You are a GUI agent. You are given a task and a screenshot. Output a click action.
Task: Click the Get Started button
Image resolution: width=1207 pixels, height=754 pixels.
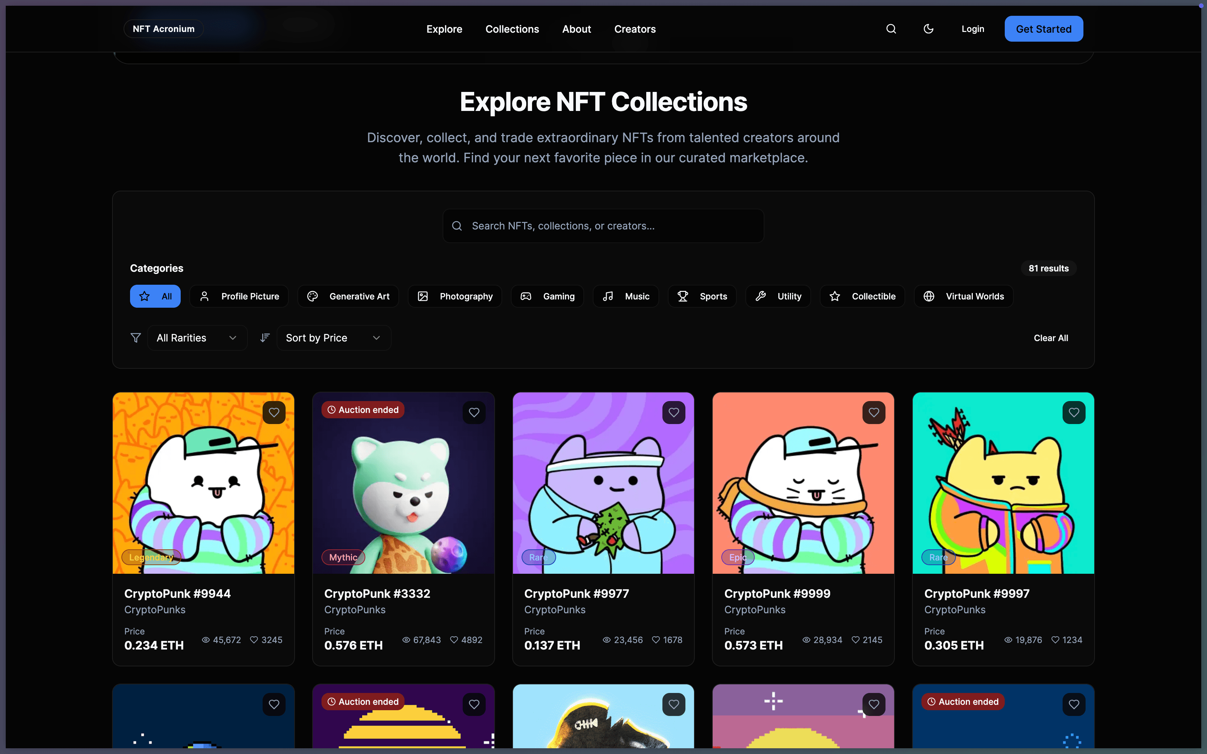(1044, 29)
